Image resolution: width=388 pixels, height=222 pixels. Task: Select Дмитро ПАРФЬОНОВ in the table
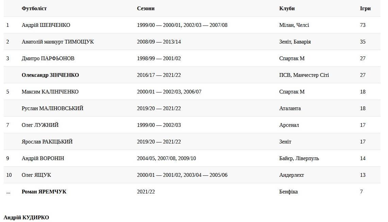[x=48, y=58]
